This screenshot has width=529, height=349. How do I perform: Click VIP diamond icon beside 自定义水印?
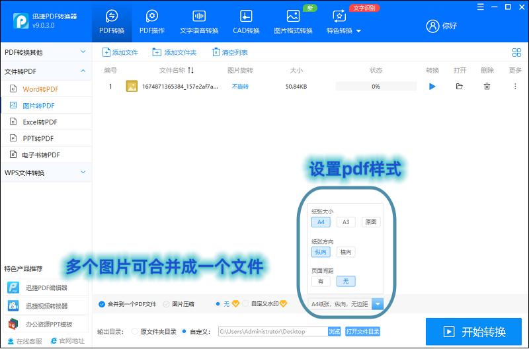(x=284, y=304)
